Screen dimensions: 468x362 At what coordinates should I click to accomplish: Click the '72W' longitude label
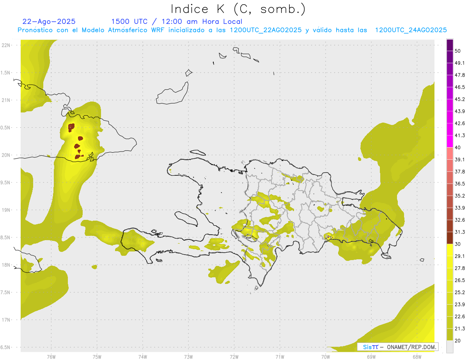(234, 357)
